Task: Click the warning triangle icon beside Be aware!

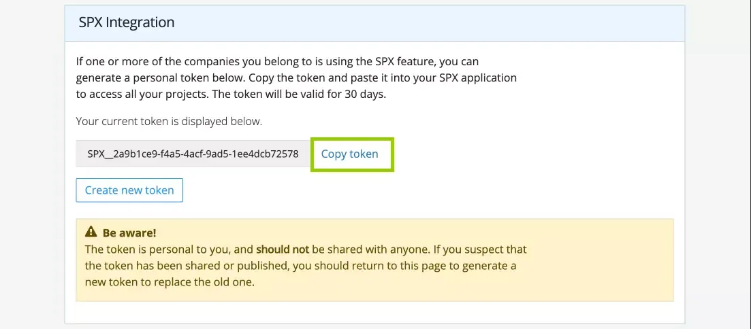Action: pos(91,232)
